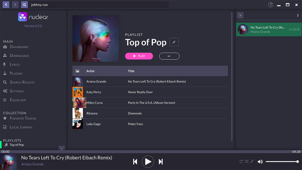Go to the previous track
This screenshot has width=302, height=170.
(x=135, y=162)
